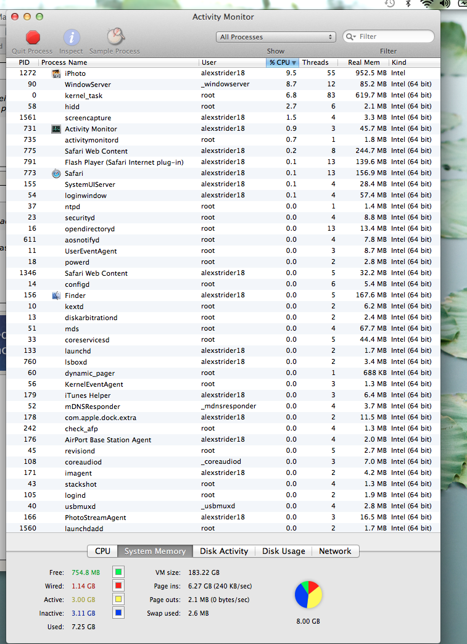
Task: Select the dynamic_pager process row
Action: click(x=223, y=373)
